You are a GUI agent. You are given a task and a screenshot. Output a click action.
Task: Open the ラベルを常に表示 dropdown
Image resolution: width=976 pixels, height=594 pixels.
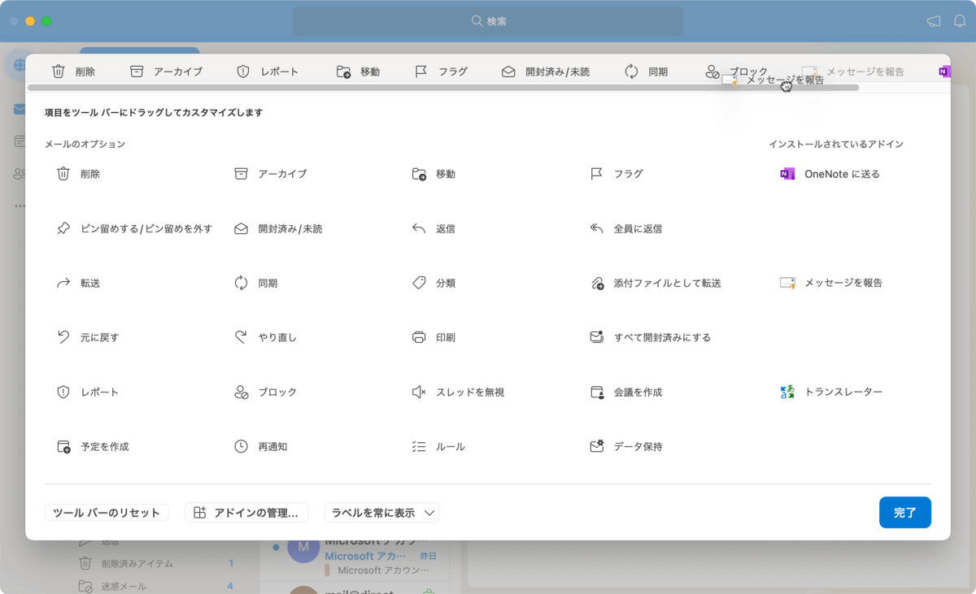click(381, 513)
